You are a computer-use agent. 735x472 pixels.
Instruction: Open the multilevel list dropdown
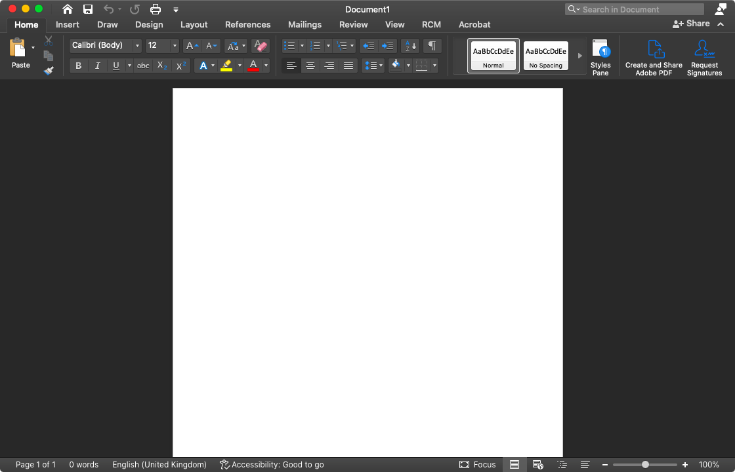(352, 46)
